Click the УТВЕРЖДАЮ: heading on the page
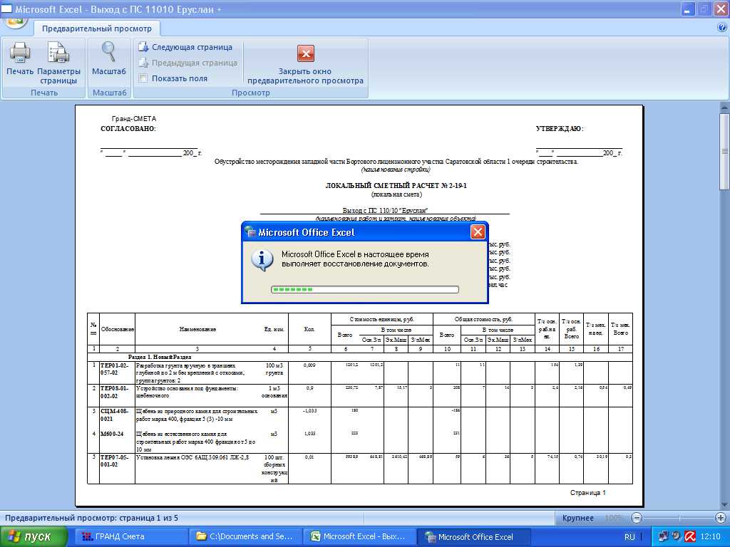 click(560, 129)
